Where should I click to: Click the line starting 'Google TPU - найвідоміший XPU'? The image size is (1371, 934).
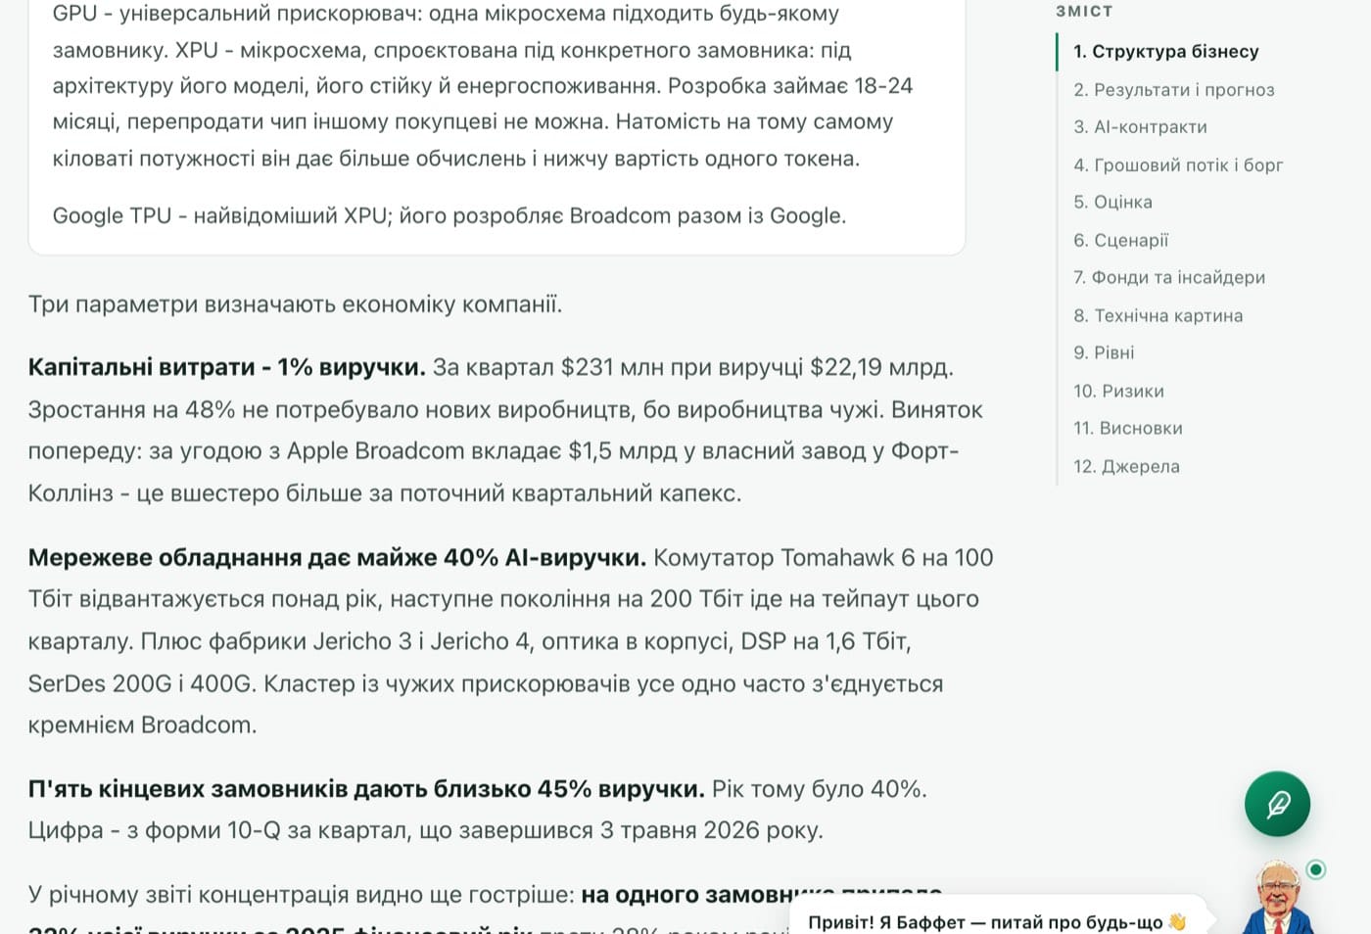449,215
